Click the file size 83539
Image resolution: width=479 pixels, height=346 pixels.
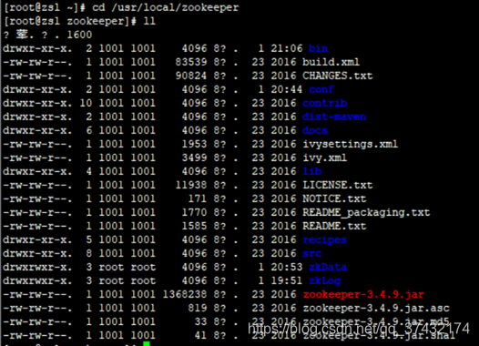191,62
